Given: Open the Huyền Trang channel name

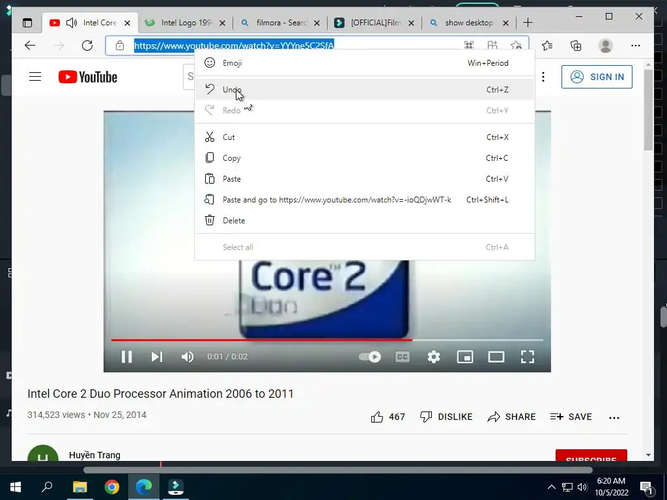Looking at the screenshot, I should (94, 455).
